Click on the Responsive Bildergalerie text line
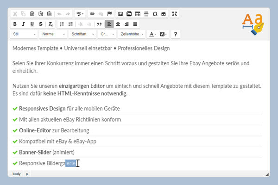Screen dimensions: 278x185 (x=46, y=163)
